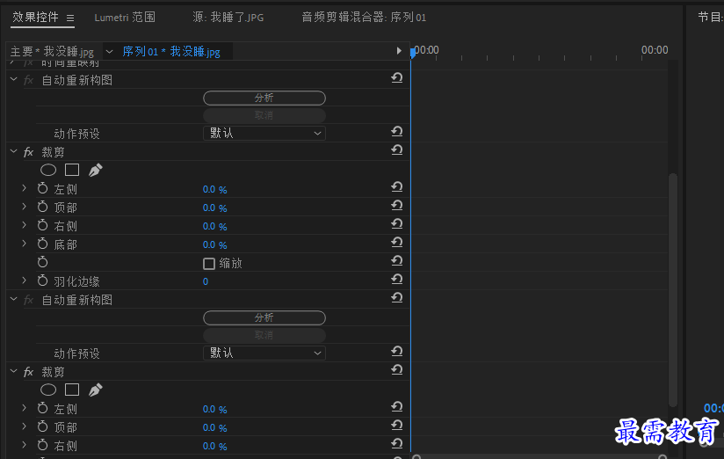Toggle 顶部 animation stopwatch in first 裁剪

point(42,208)
